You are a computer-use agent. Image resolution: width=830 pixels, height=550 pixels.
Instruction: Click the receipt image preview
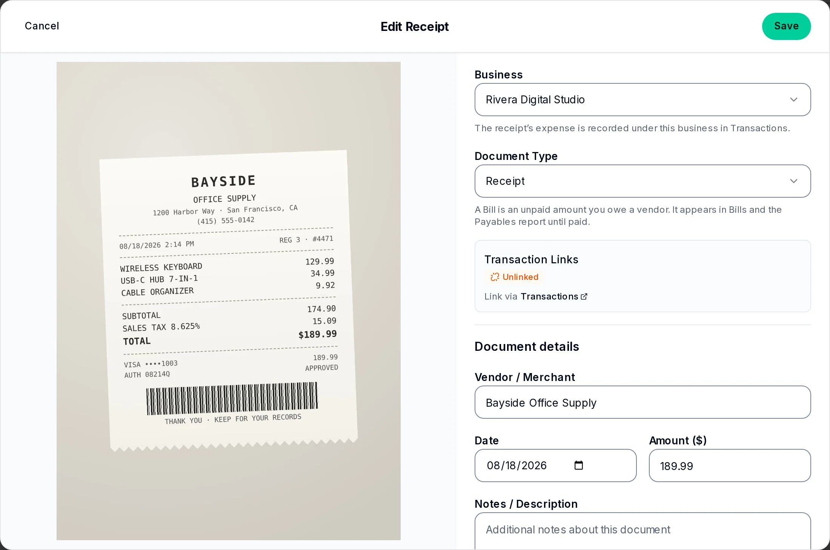tap(229, 301)
